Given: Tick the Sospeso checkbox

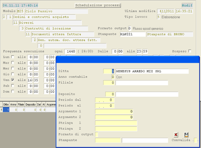Looking at the screenshot, I should tap(190, 51).
